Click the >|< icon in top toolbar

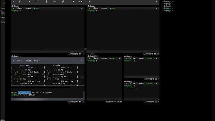[x=81, y=1]
